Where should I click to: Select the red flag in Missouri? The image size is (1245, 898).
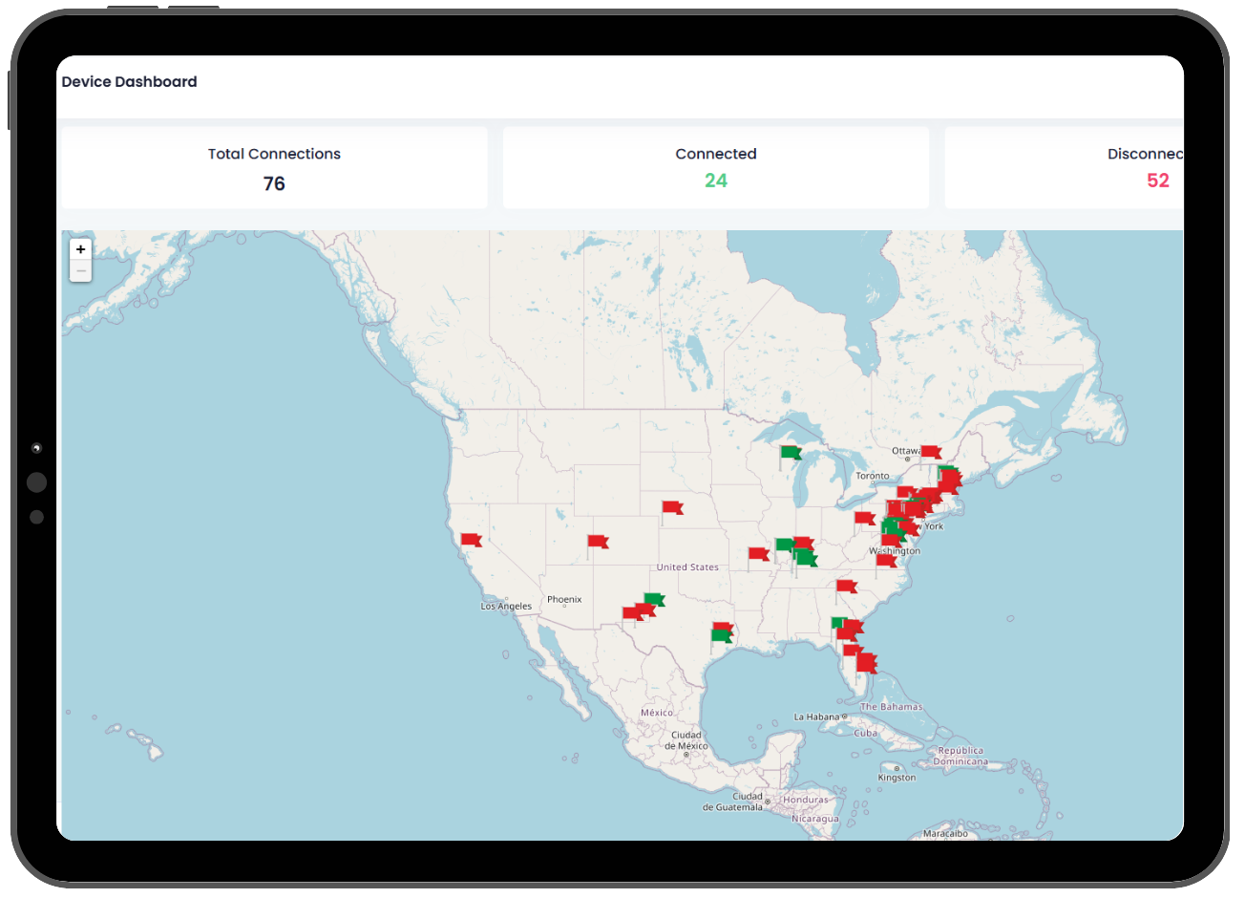click(x=758, y=553)
